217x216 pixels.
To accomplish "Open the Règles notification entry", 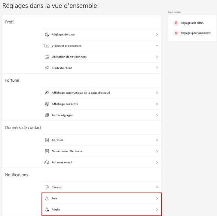I will [102, 210].
